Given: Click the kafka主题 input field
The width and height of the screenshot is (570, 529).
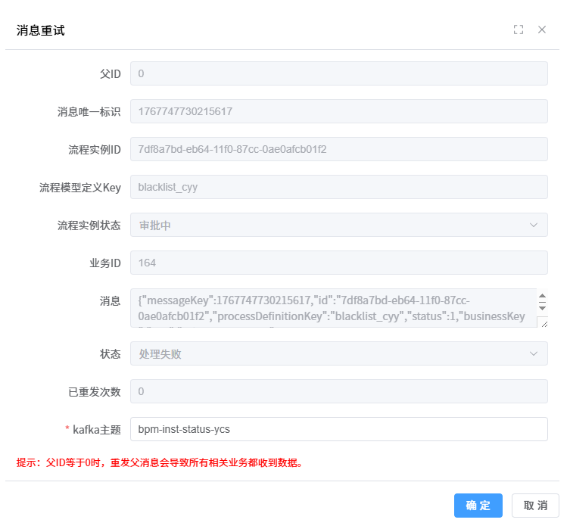Looking at the screenshot, I should (x=339, y=429).
